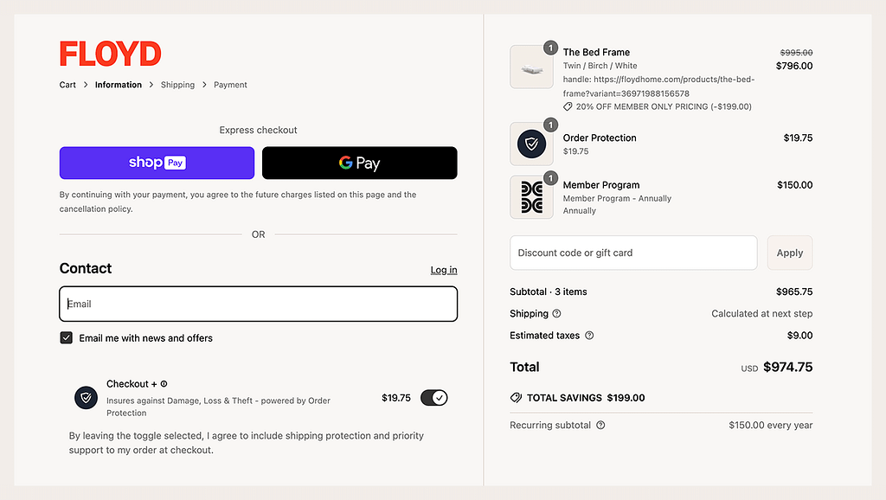Click the Shipping help question-mark icon

click(556, 313)
